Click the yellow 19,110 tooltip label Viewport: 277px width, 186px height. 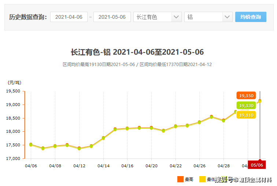[x=246, y=115]
